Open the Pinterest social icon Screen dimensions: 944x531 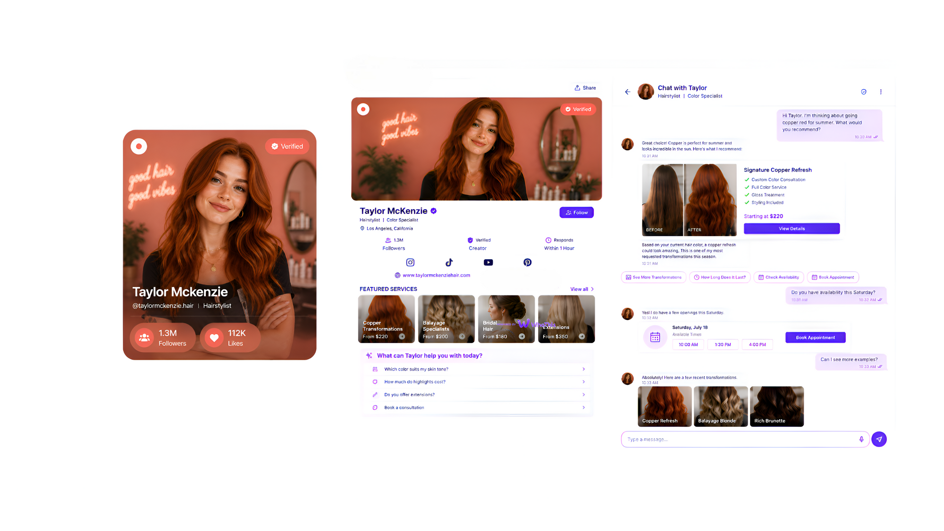tap(527, 262)
